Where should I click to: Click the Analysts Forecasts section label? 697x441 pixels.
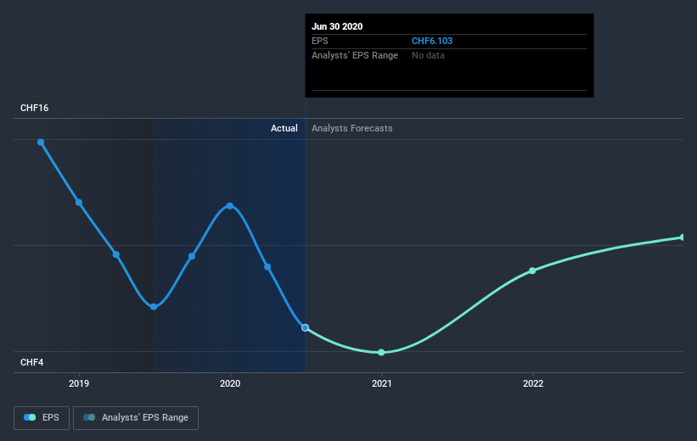pyautogui.click(x=352, y=128)
